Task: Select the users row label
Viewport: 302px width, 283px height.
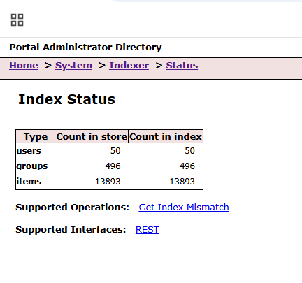Action: tap(29, 151)
